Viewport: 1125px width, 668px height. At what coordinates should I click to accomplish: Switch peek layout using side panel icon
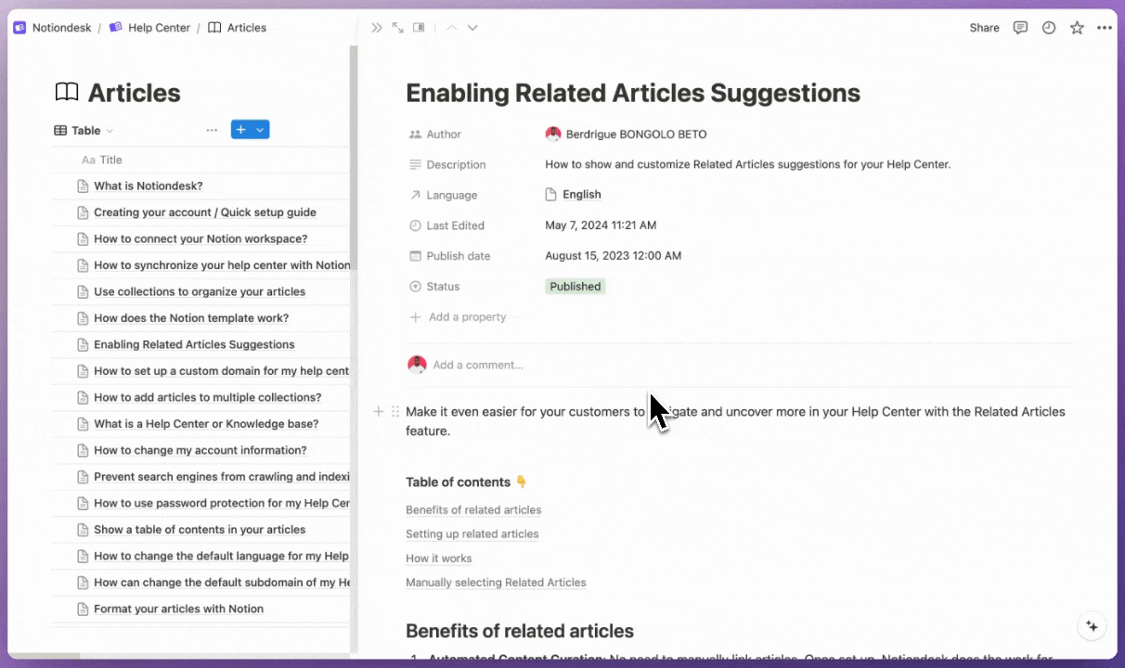[419, 28]
